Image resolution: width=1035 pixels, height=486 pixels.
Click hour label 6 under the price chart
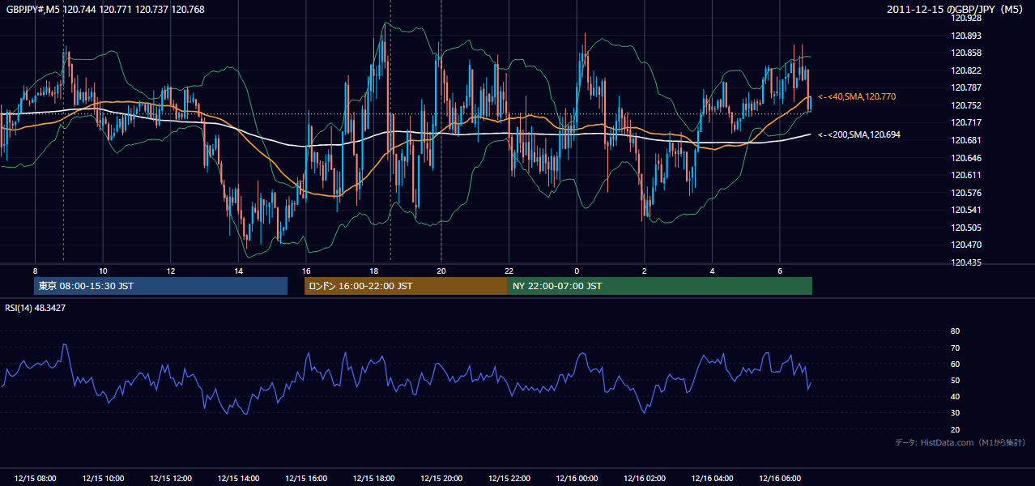point(780,271)
